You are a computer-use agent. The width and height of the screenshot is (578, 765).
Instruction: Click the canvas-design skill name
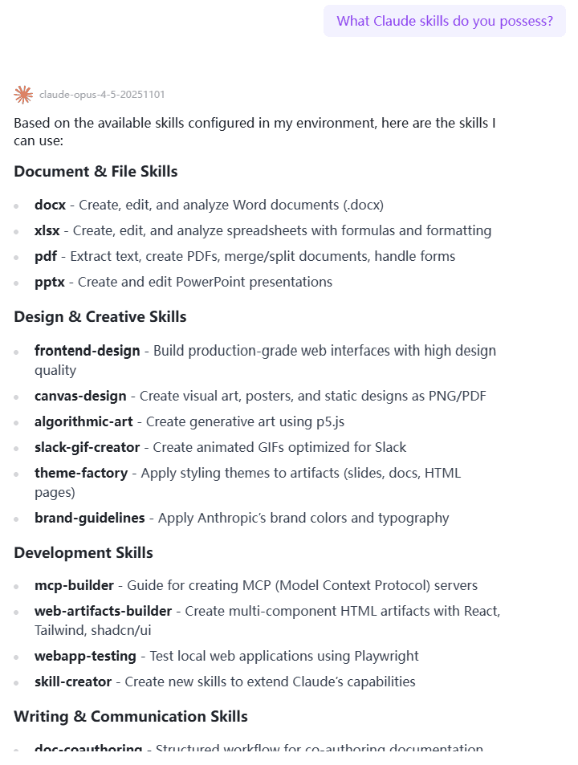pos(80,396)
